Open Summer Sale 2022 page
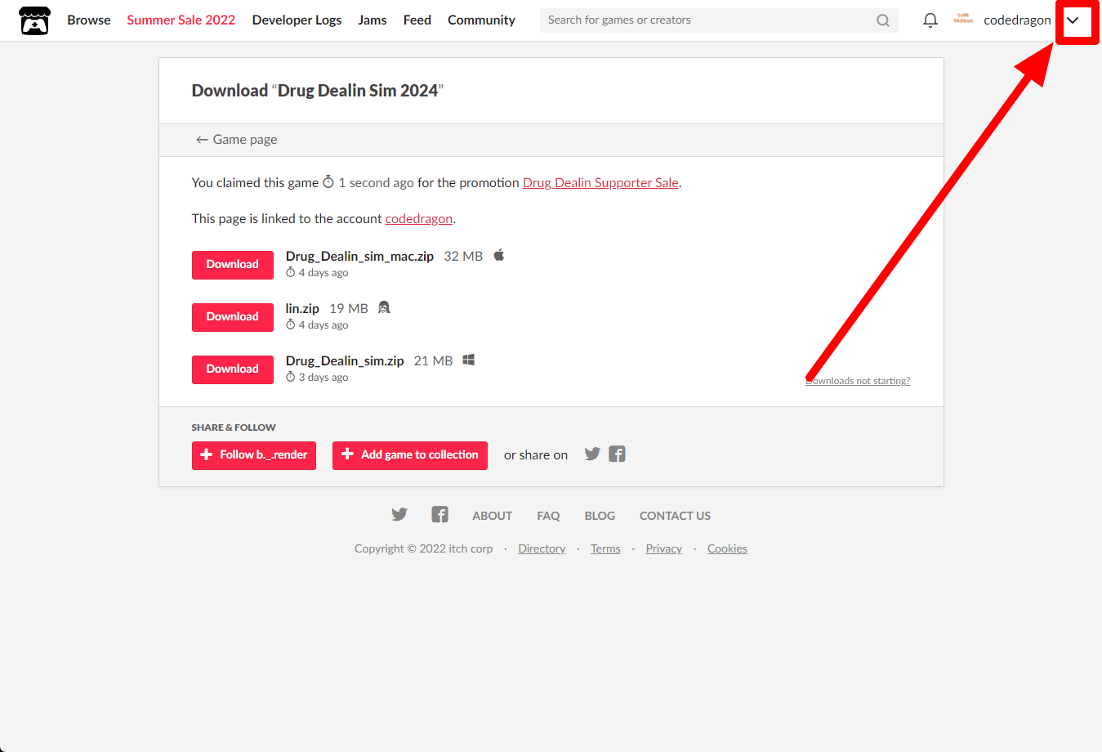The height and width of the screenshot is (752, 1102). pos(181,20)
